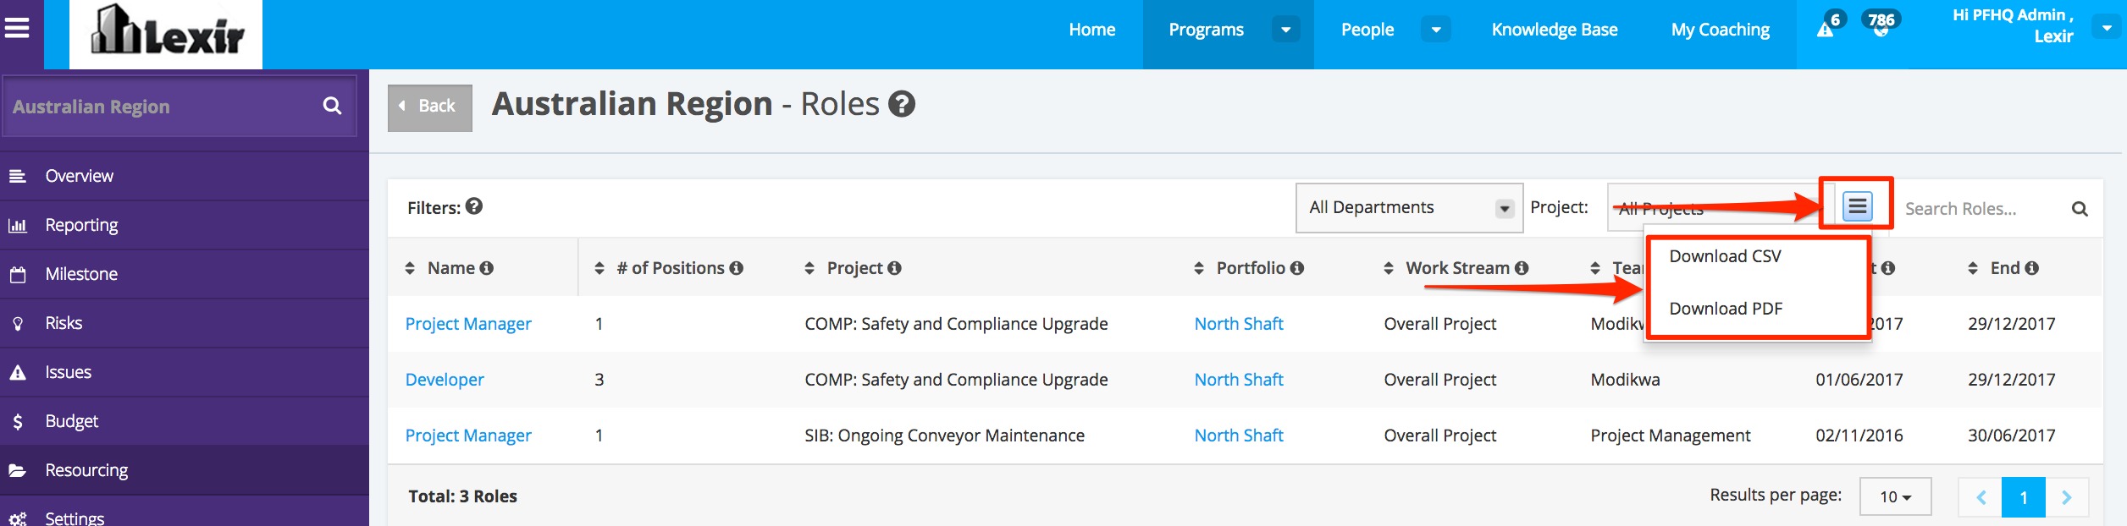Open the Programs dropdown arrow
Screen dimensions: 2127x526
[1285, 30]
